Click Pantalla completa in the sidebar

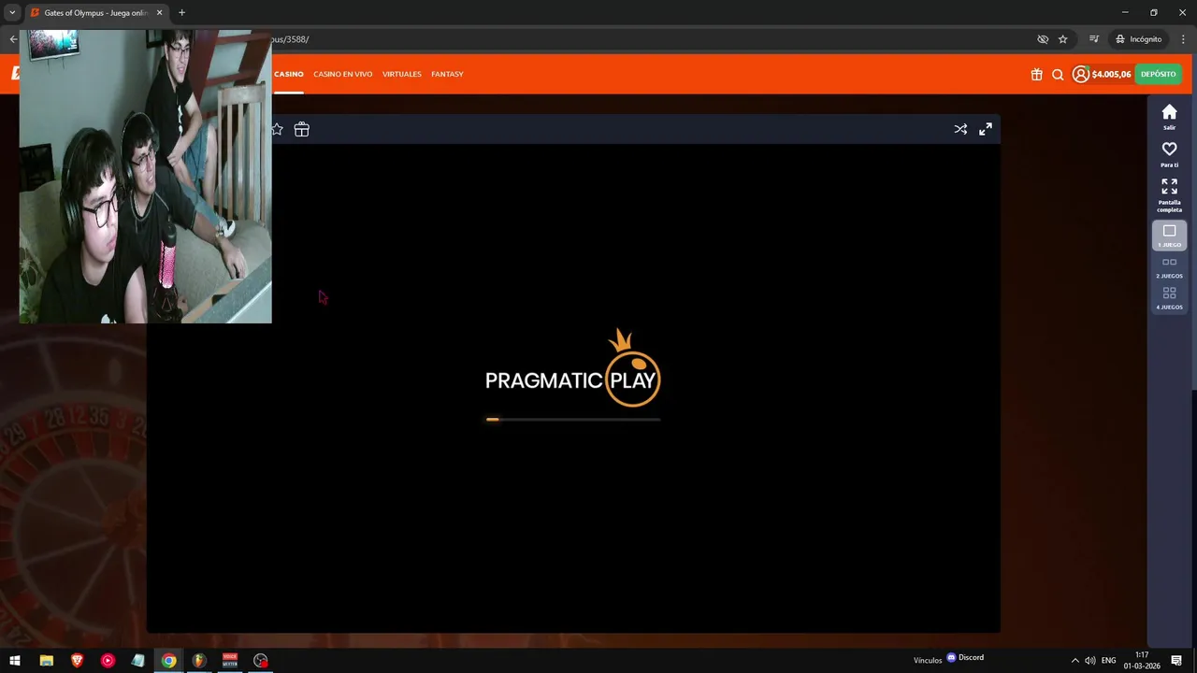[1169, 195]
